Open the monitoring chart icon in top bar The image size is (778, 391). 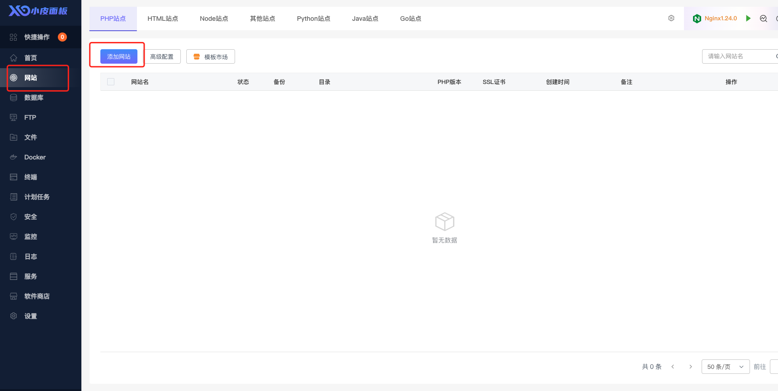pos(764,19)
